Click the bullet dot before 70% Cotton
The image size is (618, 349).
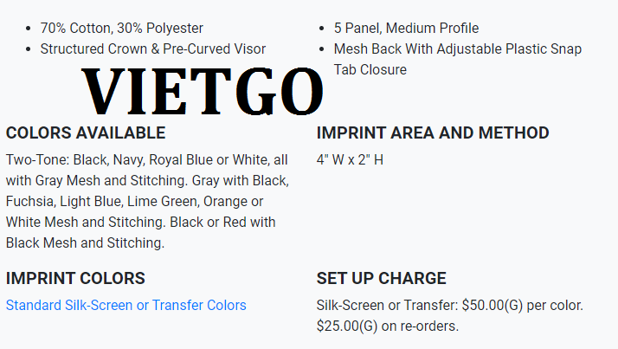(28, 29)
